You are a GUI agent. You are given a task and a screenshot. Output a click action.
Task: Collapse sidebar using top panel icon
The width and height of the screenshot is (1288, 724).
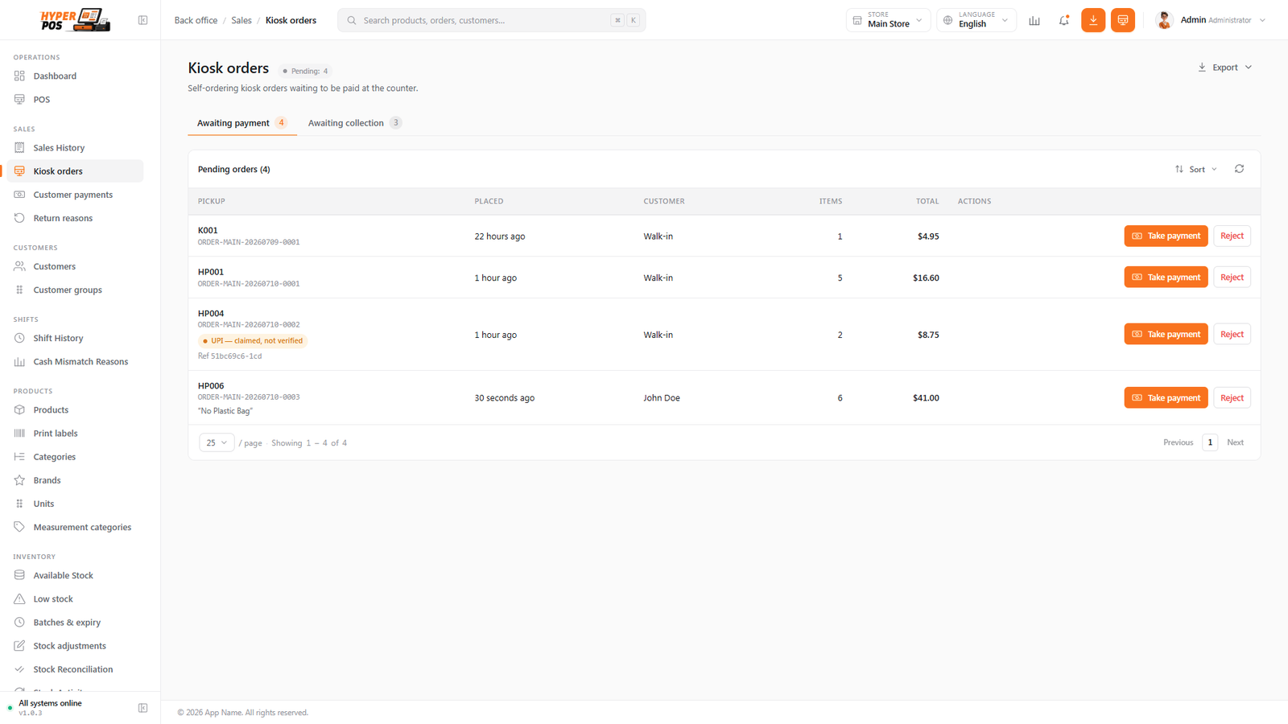[142, 20]
